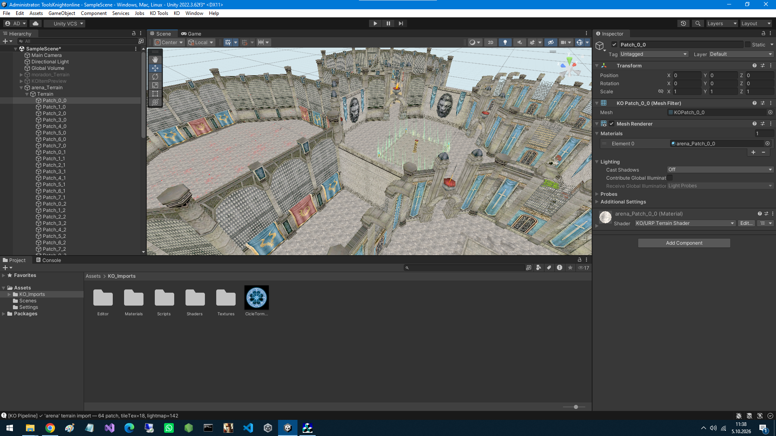Toggle 2D view mode

click(x=491, y=42)
